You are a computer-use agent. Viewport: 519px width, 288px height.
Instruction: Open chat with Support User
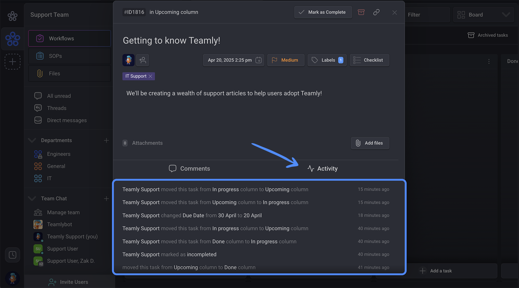(56, 249)
